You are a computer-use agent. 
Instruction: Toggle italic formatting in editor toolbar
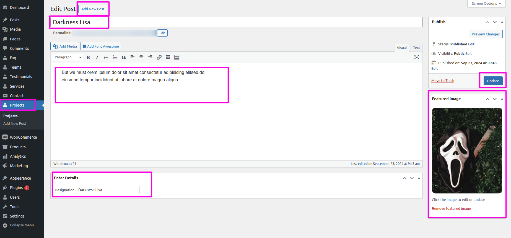(97, 57)
